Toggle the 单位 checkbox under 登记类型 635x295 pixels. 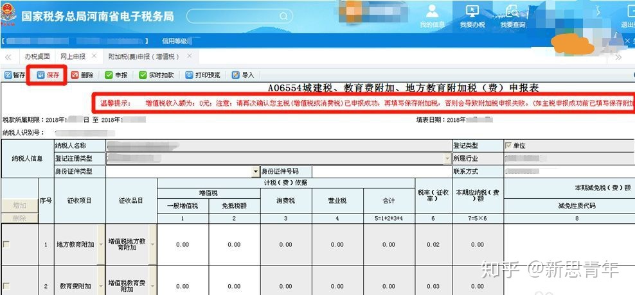click(508, 146)
